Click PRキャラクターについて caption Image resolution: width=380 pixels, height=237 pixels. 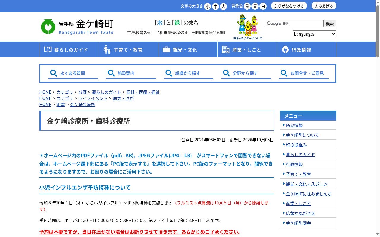[248, 39]
